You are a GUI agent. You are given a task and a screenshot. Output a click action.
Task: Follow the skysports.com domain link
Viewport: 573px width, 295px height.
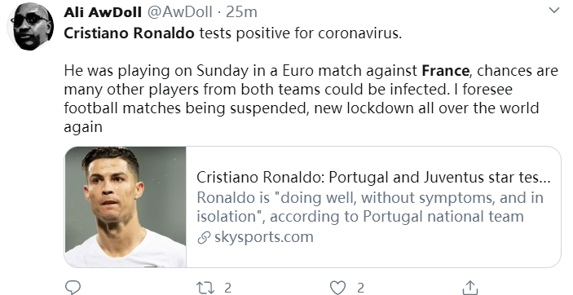(x=264, y=237)
